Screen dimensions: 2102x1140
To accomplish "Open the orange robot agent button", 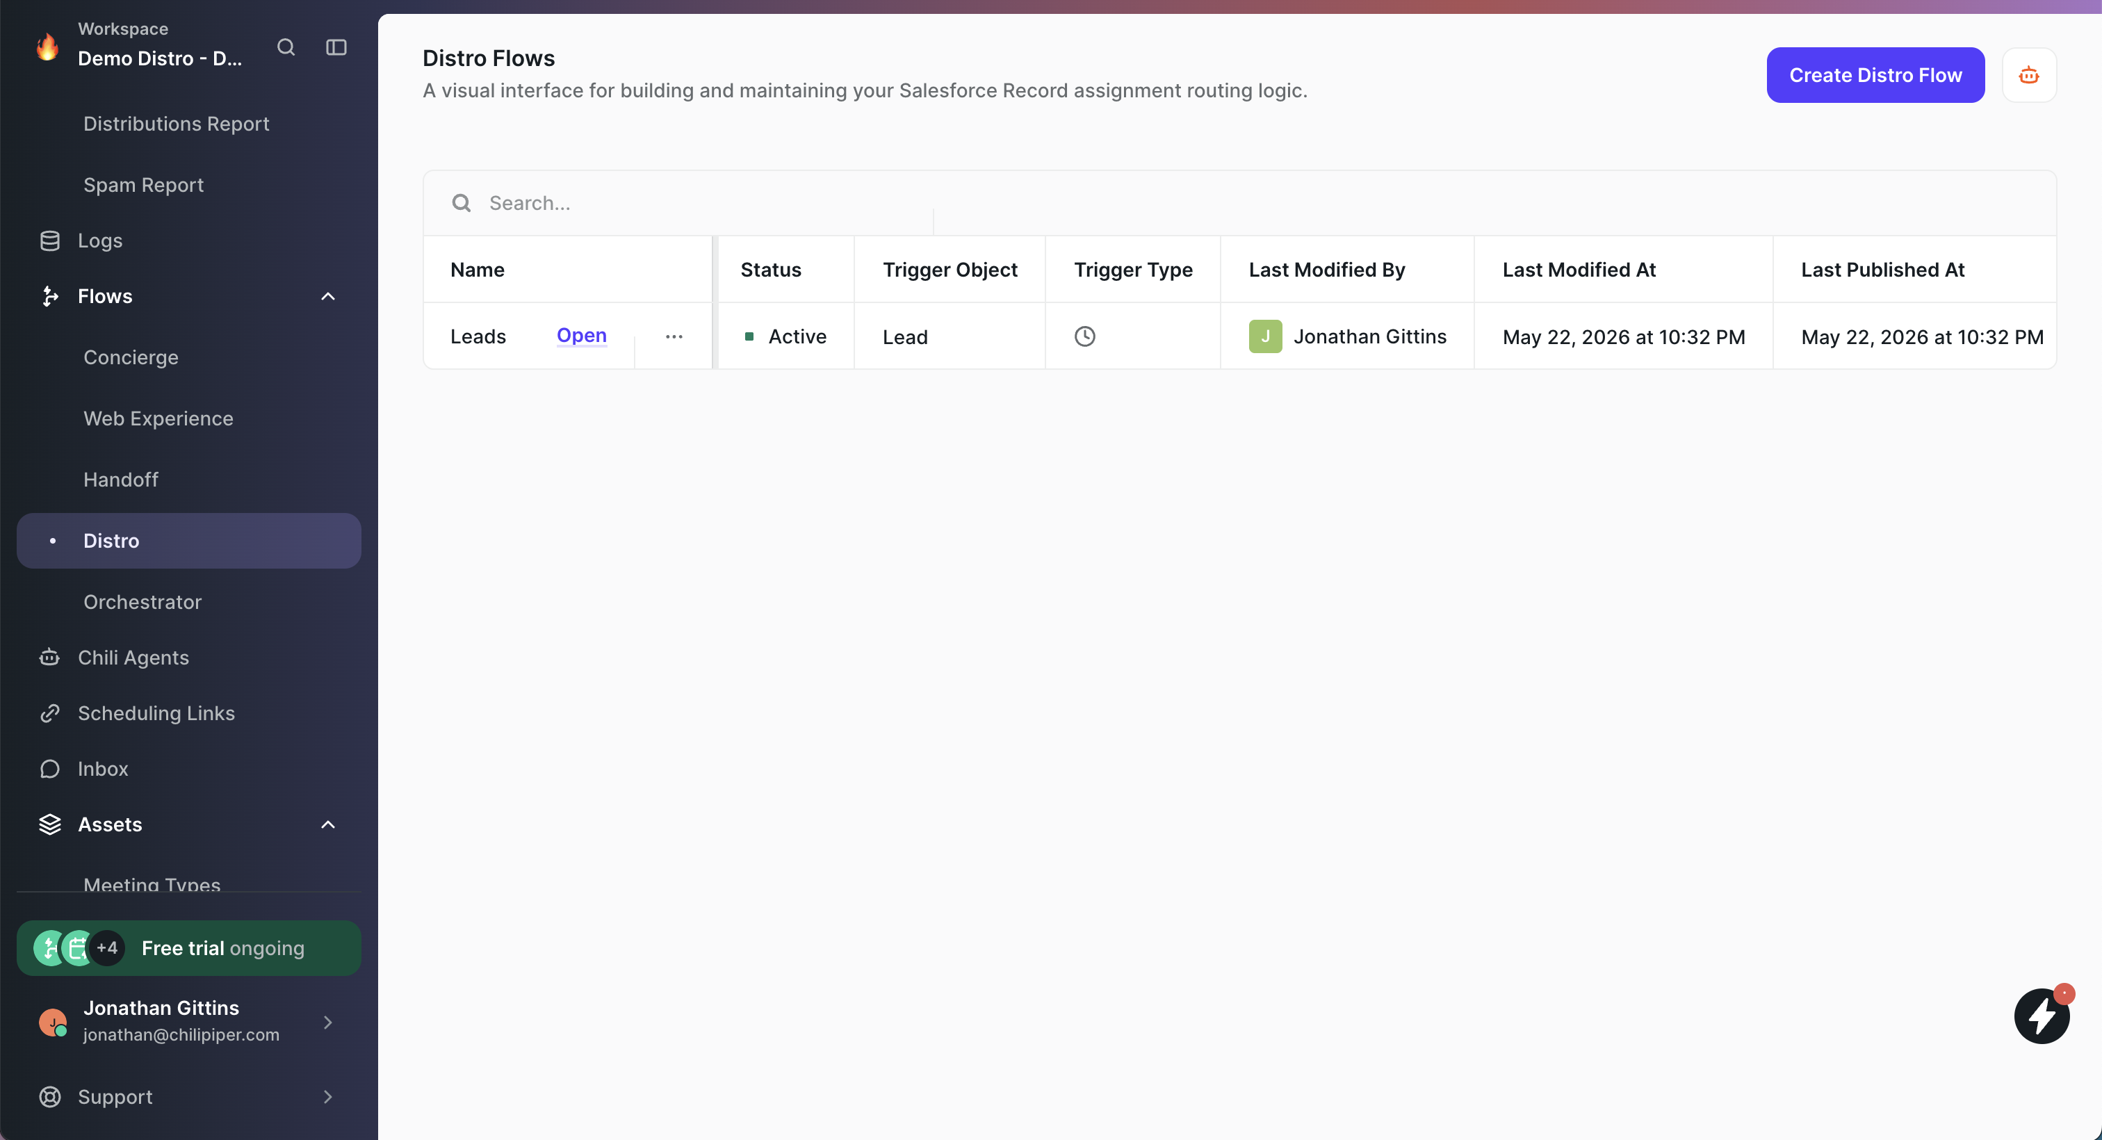I will point(2028,75).
